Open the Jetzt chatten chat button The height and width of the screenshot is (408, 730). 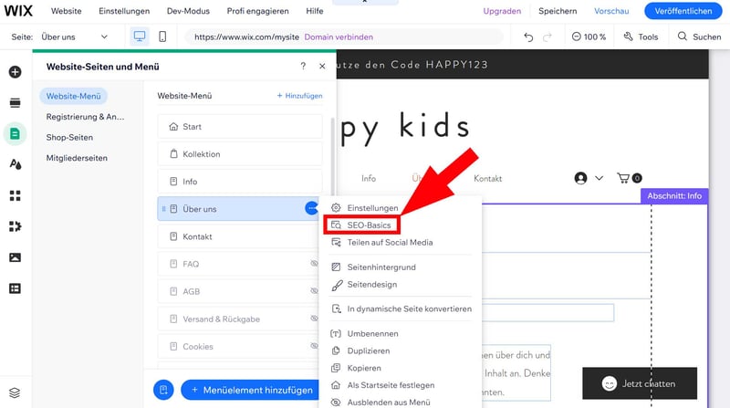point(640,383)
